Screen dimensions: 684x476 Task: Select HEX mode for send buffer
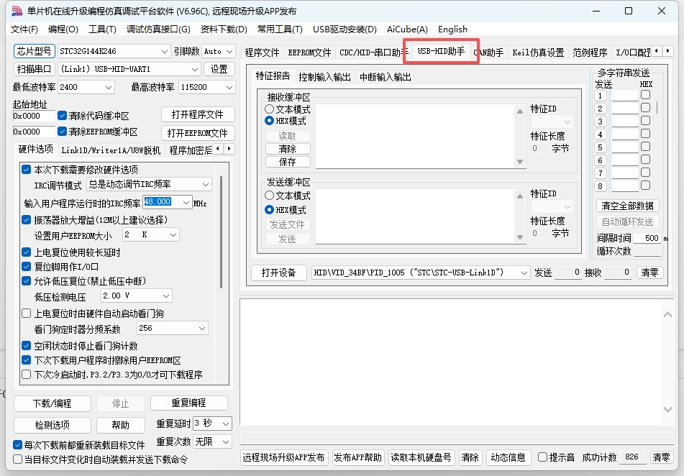[x=270, y=210]
